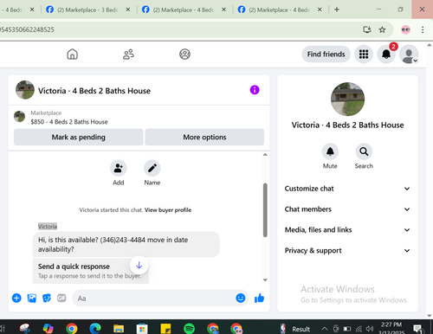Click More options button
The width and height of the screenshot is (433, 334).
[x=204, y=137]
